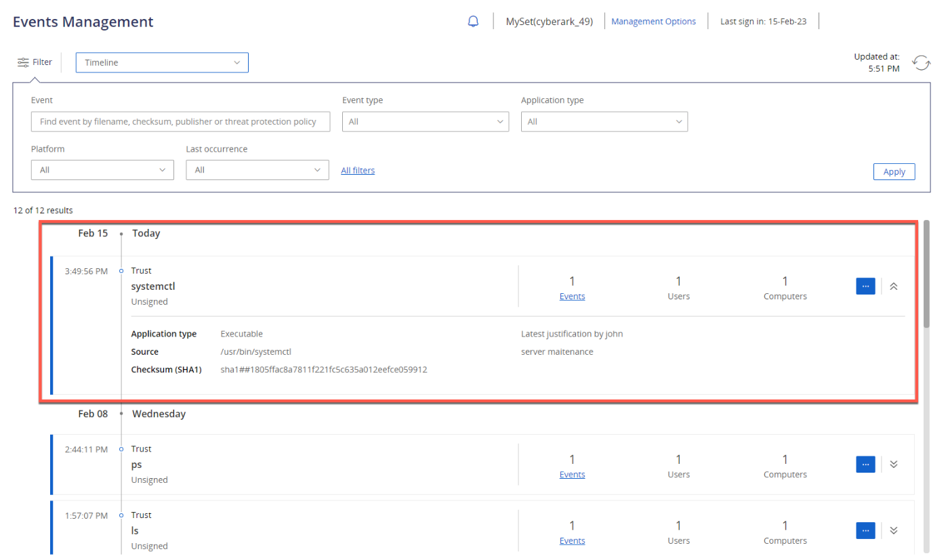This screenshot has width=948, height=558.
Task: Click the timeline marker next to Feb 08
Action: click(121, 414)
